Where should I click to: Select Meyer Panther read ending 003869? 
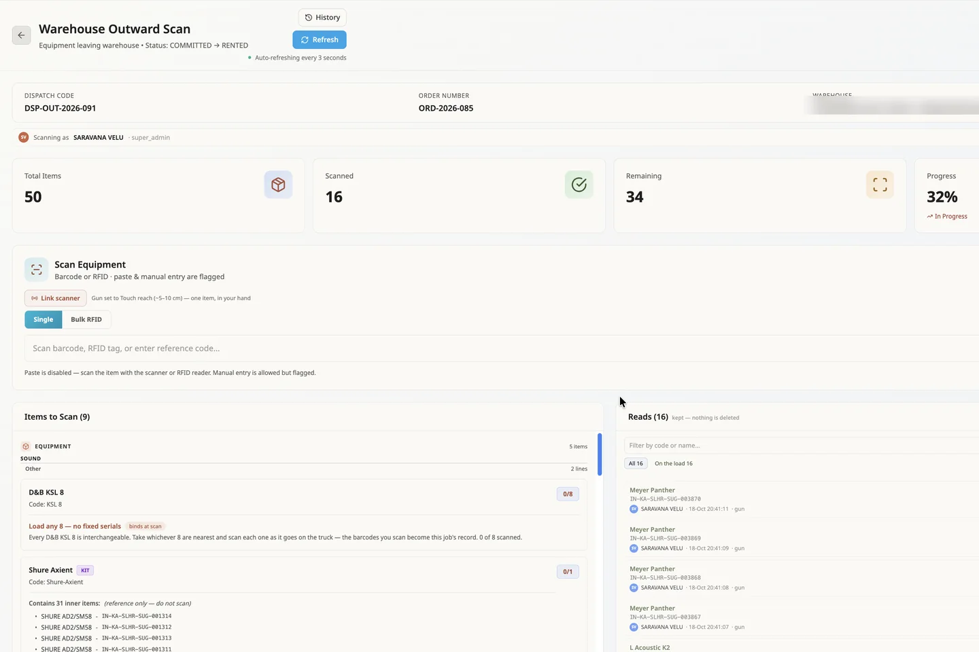tap(802, 539)
